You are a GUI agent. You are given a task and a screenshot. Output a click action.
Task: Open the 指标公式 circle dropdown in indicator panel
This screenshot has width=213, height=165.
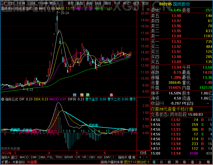point(3,99)
